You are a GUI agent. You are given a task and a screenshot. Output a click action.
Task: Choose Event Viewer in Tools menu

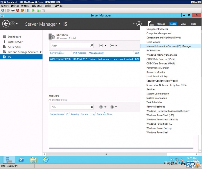[153, 42]
